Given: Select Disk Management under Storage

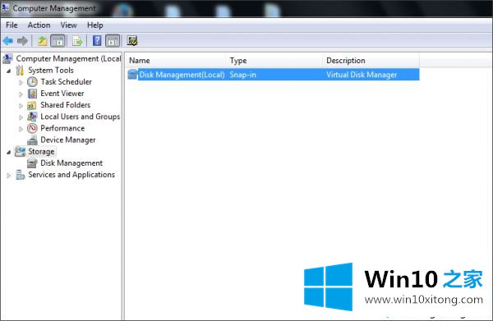Looking at the screenshot, I should (x=71, y=163).
